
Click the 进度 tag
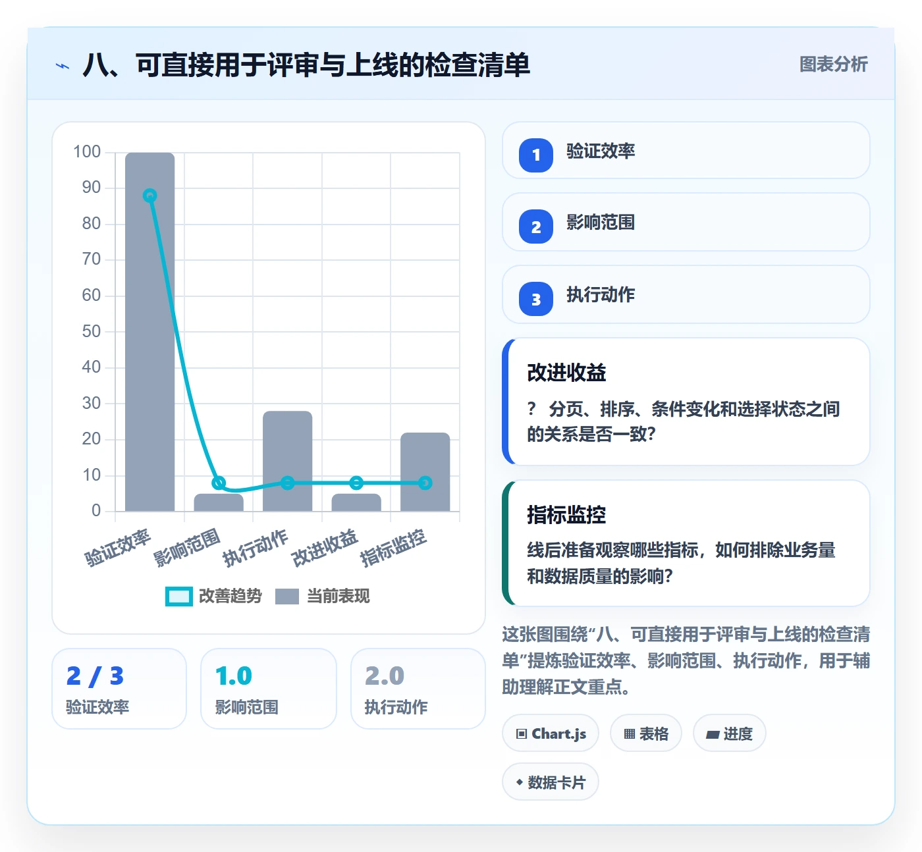730,733
